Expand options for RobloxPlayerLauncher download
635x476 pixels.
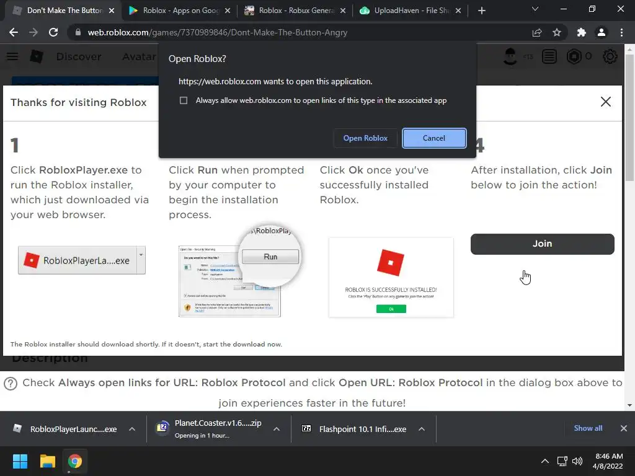pyautogui.click(x=132, y=429)
